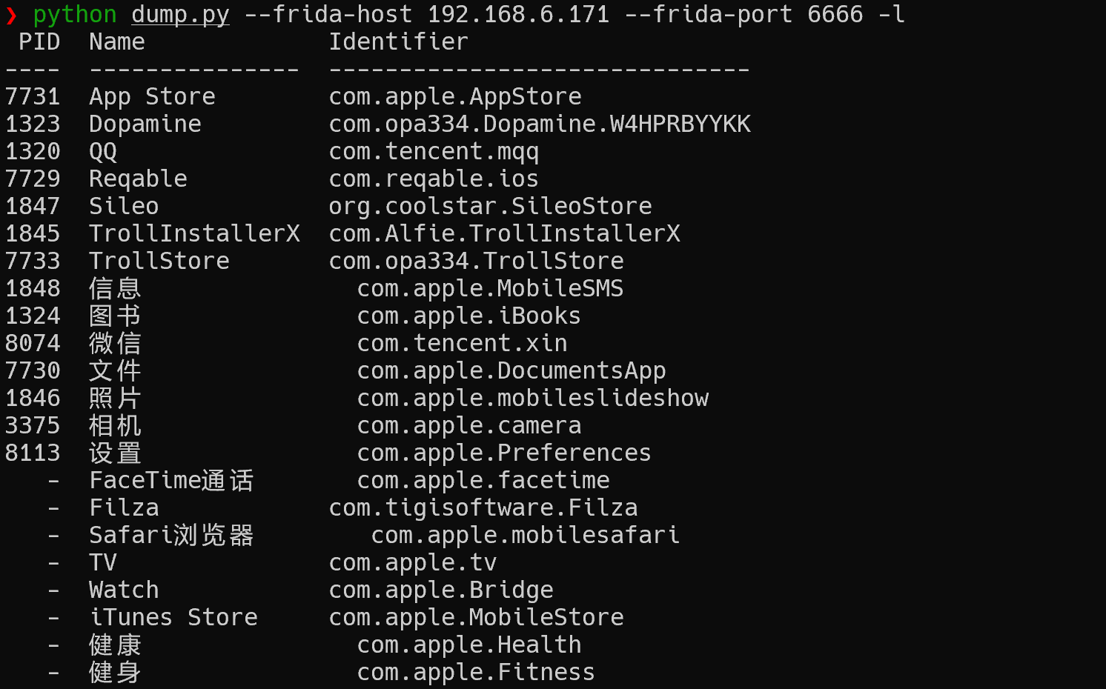Screen dimensions: 1106x689
Task: Click the Name column header
Action: click(x=117, y=42)
